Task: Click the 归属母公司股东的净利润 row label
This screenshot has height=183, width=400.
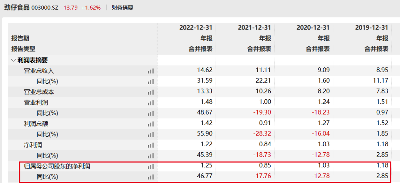Action: coord(57,166)
